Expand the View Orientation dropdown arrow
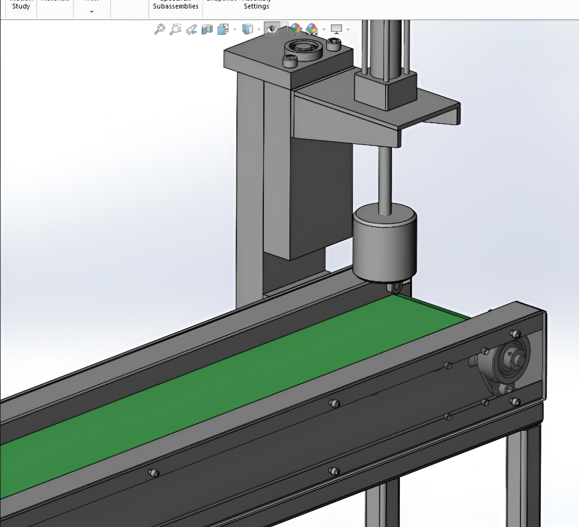 click(x=235, y=30)
